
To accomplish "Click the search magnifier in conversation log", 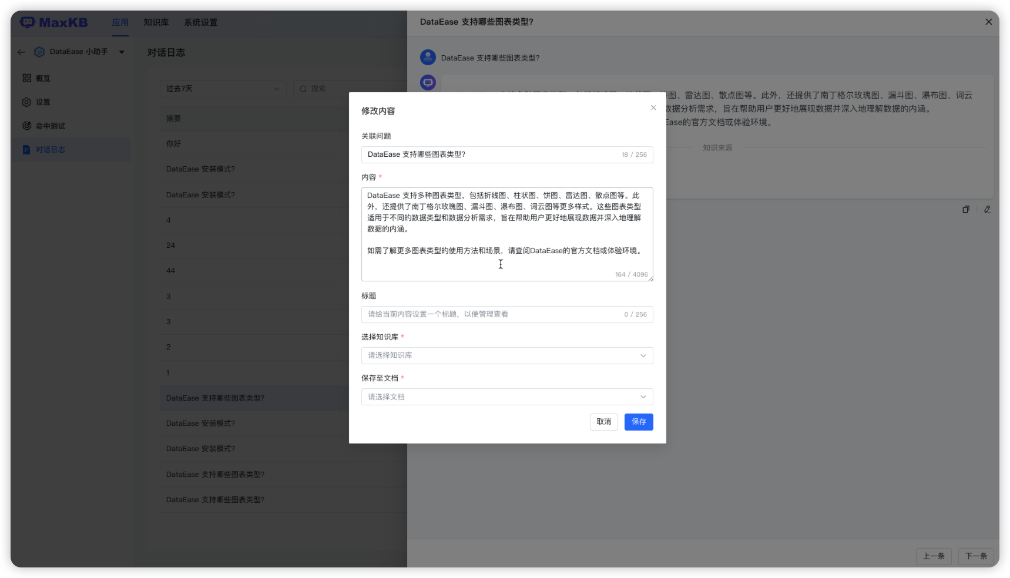I will 303,88.
